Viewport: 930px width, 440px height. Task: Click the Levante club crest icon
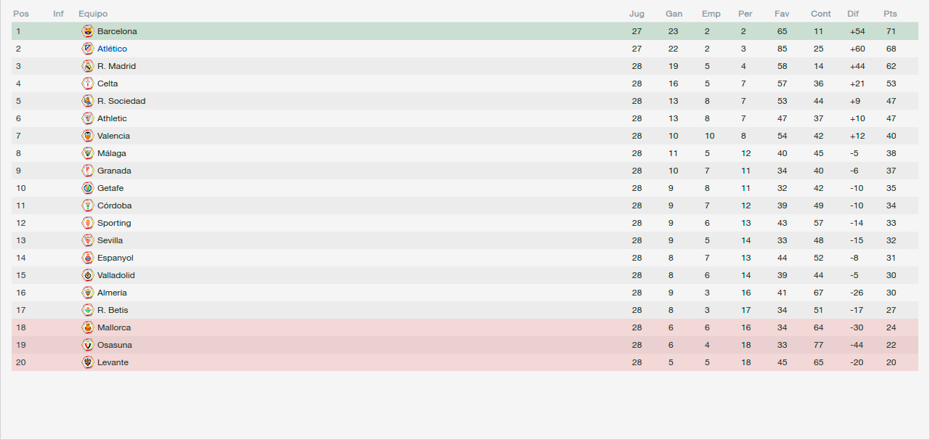point(88,362)
